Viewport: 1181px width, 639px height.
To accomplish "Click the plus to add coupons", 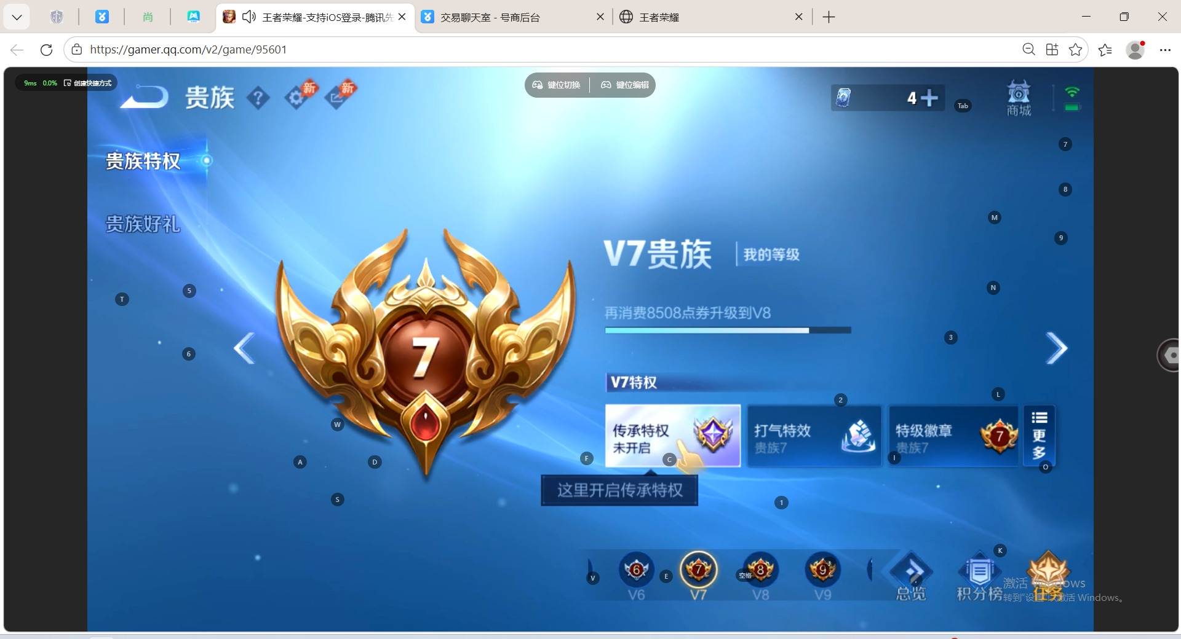I will [x=929, y=98].
